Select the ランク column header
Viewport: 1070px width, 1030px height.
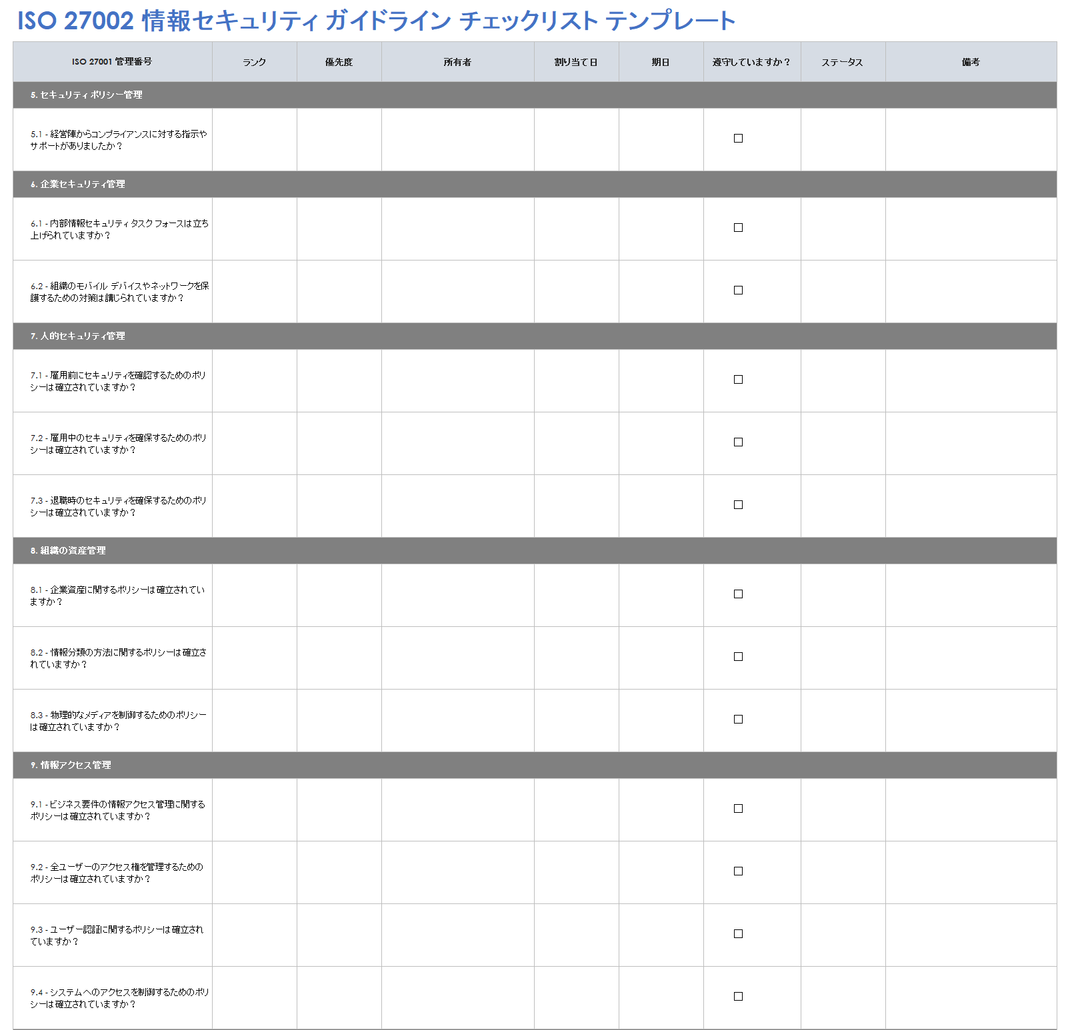point(255,62)
